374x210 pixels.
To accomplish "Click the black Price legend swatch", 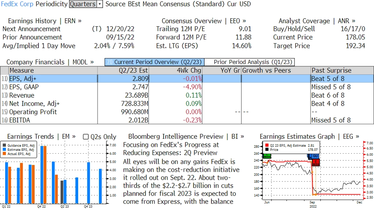I will click(x=266, y=150).
